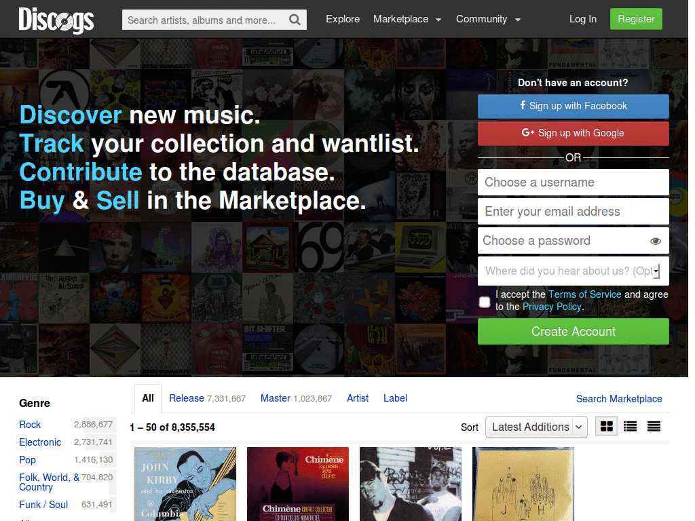Select the Artist tab
The width and height of the screenshot is (695, 521).
pos(358,398)
